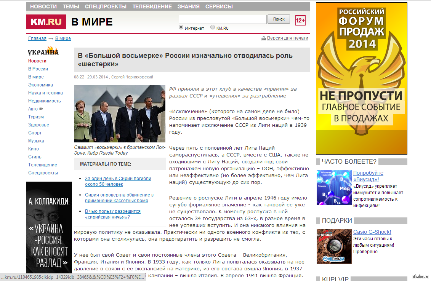Open В мире sidebar link

36,77
